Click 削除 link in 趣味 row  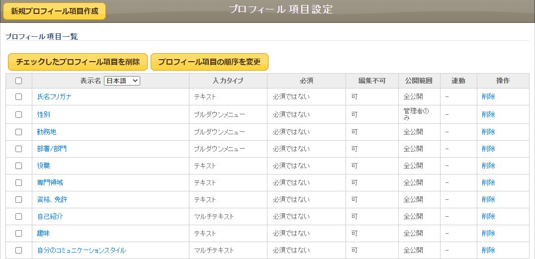(488, 234)
